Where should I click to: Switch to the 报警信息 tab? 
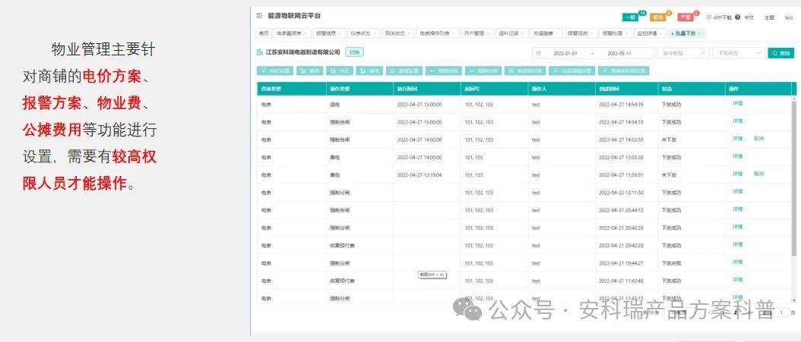pyautogui.click(x=329, y=33)
